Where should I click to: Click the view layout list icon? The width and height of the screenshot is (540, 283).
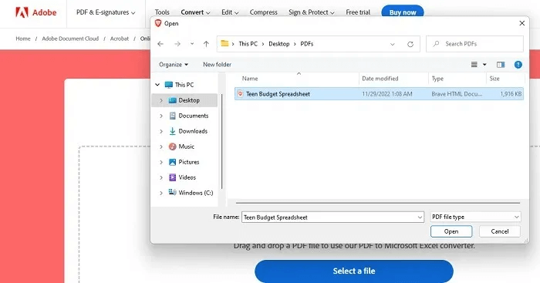[474, 65]
